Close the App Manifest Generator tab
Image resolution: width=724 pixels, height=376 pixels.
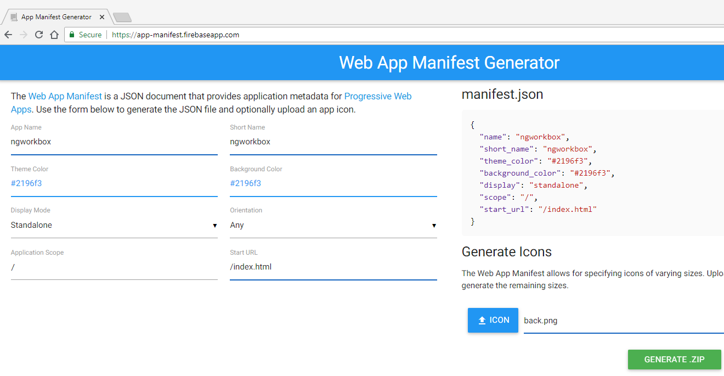click(102, 17)
